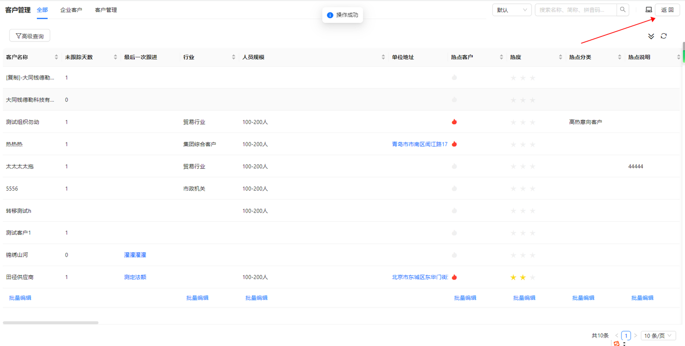Screen dimensions: 685x346
Task: Sort by 未跟踪天数 column
Action: click(115, 57)
